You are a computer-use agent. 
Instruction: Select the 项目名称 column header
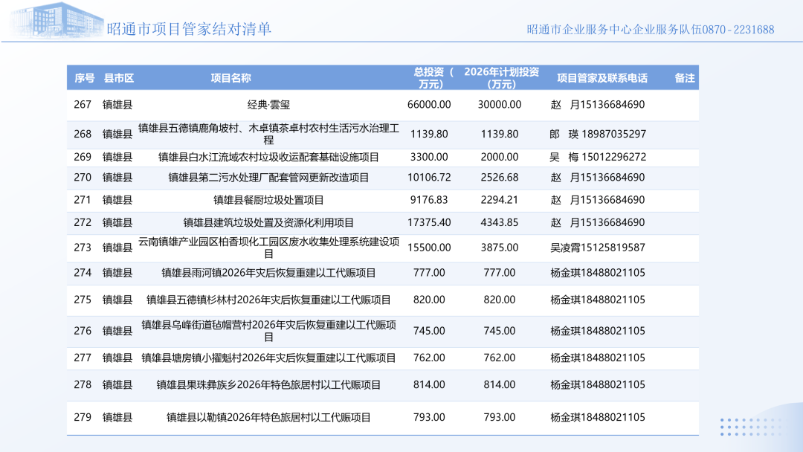click(231, 78)
